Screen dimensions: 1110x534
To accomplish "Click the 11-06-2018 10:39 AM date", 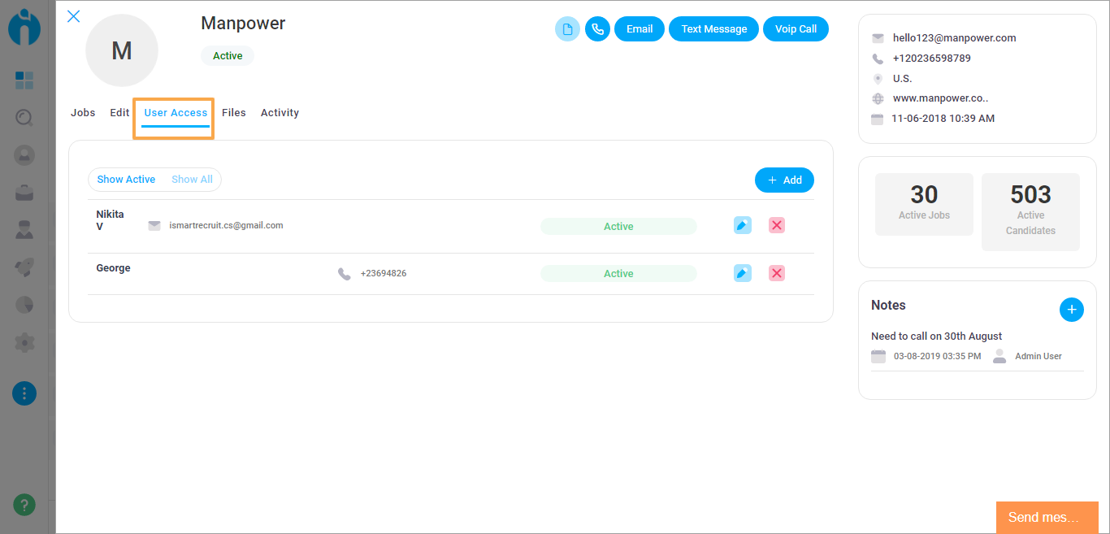I will tap(943, 119).
